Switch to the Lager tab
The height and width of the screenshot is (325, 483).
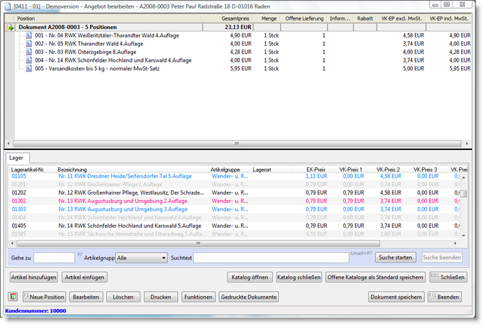(17, 157)
